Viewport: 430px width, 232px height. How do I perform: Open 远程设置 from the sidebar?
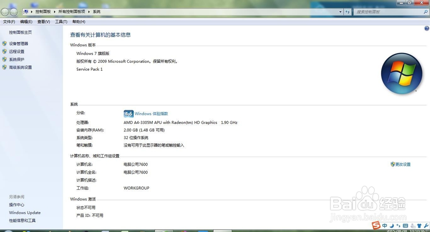[x=16, y=52]
